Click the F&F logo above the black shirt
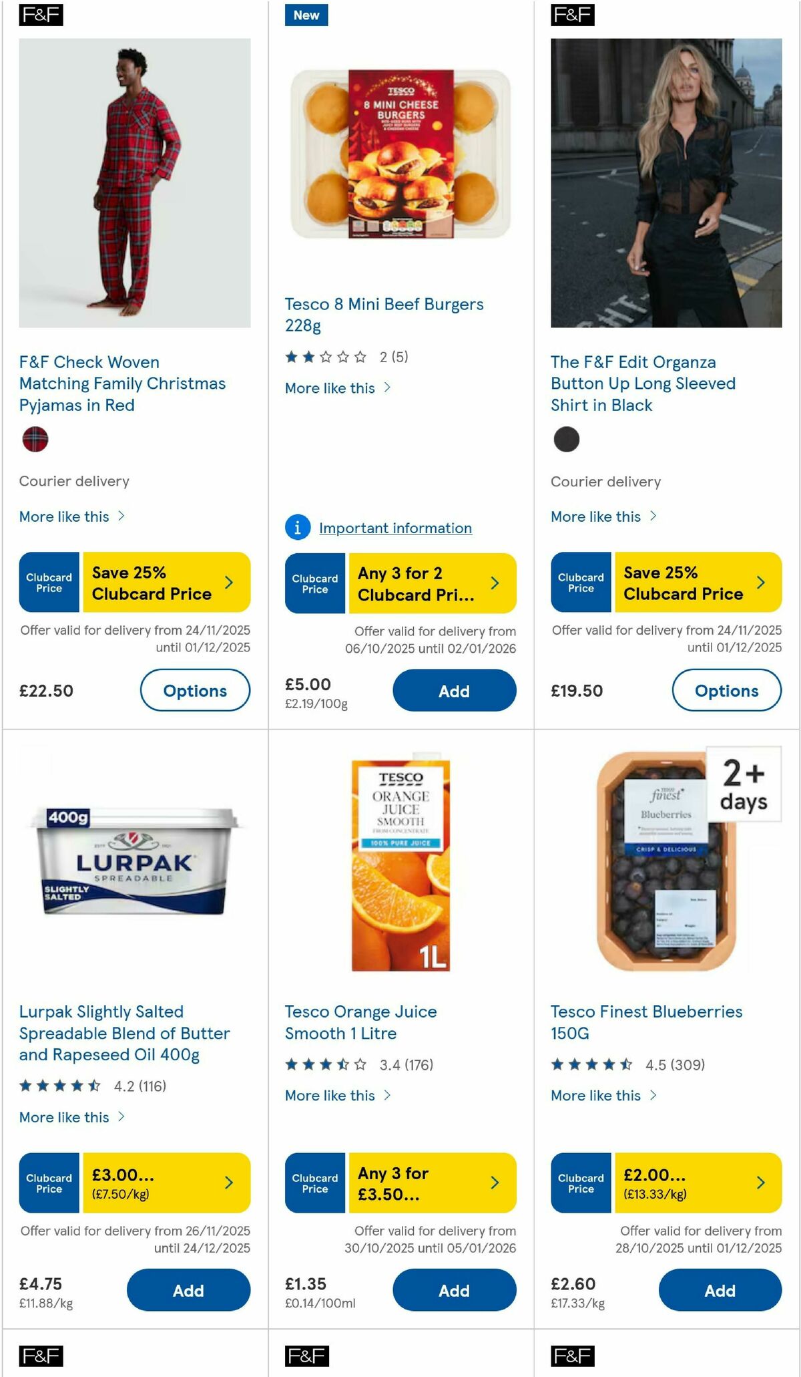 point(572,15)
